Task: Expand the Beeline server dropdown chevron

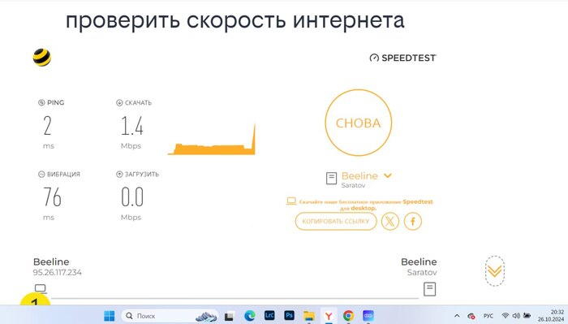Action: (x=388, y=175)
